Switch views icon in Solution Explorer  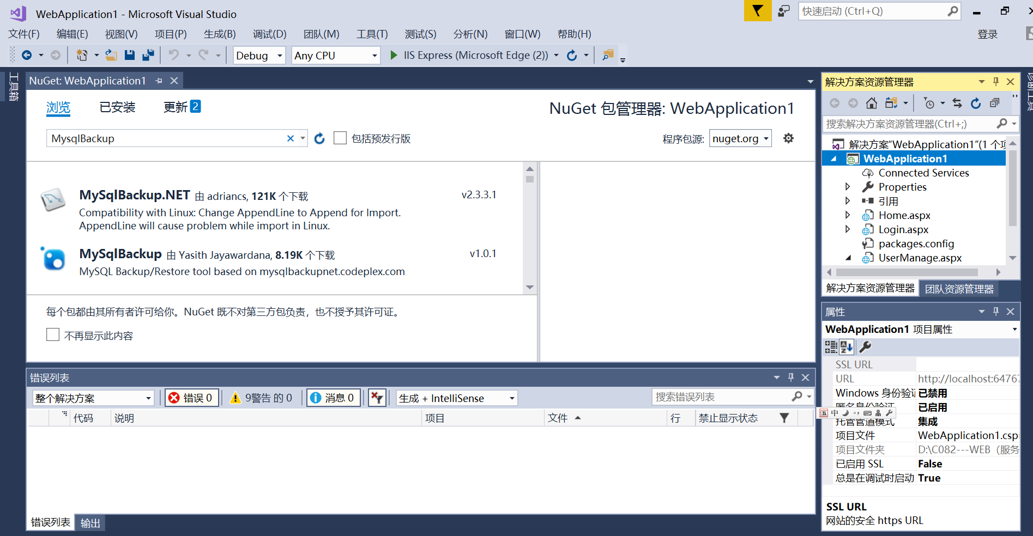pos(891,103)
